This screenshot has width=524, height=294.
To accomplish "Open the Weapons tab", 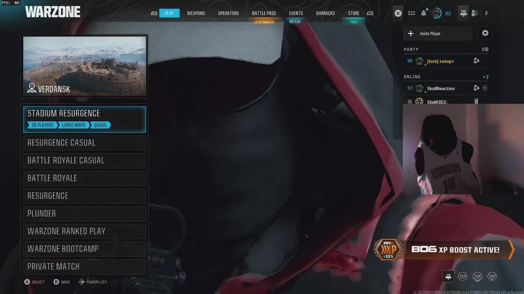I will [x=196, y=13].
